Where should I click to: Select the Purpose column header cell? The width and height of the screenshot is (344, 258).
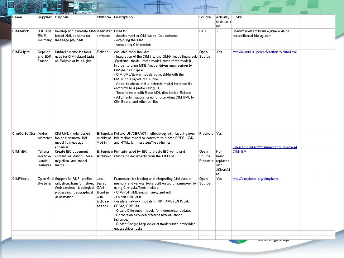click(x=75, y=21)
